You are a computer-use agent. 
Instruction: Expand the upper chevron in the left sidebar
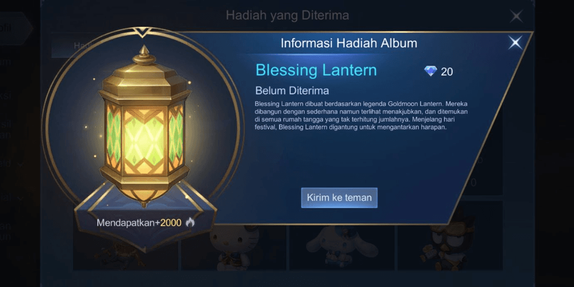(x=21, y=164)
